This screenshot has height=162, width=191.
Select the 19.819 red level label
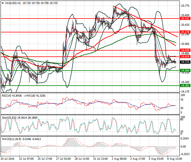tap(185, 56)
